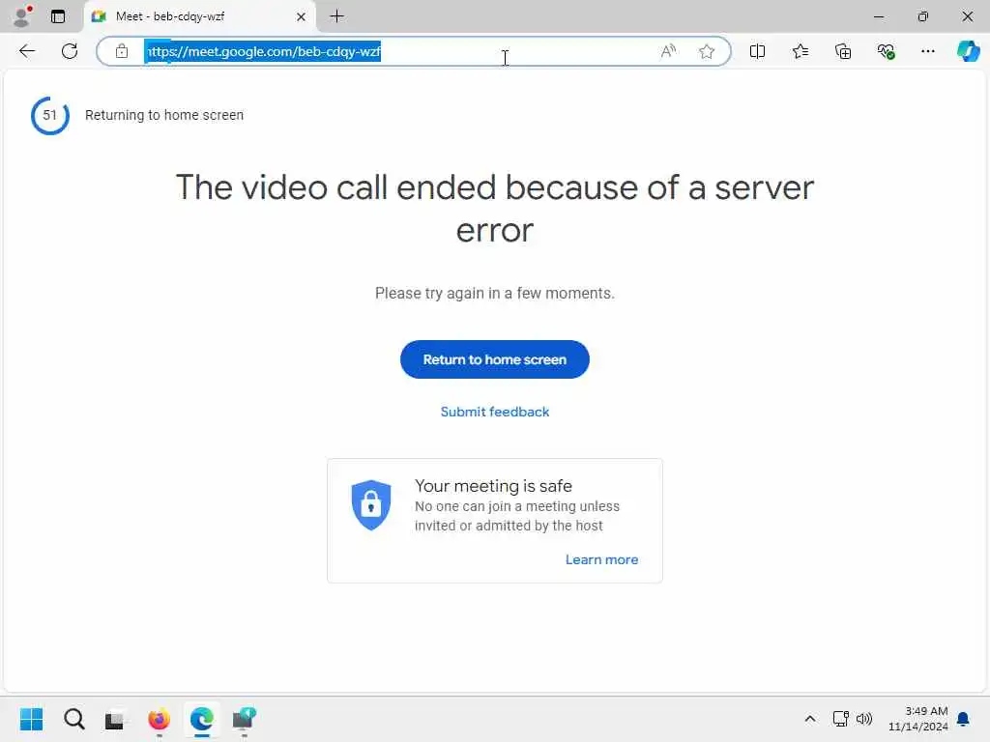The image size is (990, 742).
Task: Reload the Meet page
Action: 70,51
